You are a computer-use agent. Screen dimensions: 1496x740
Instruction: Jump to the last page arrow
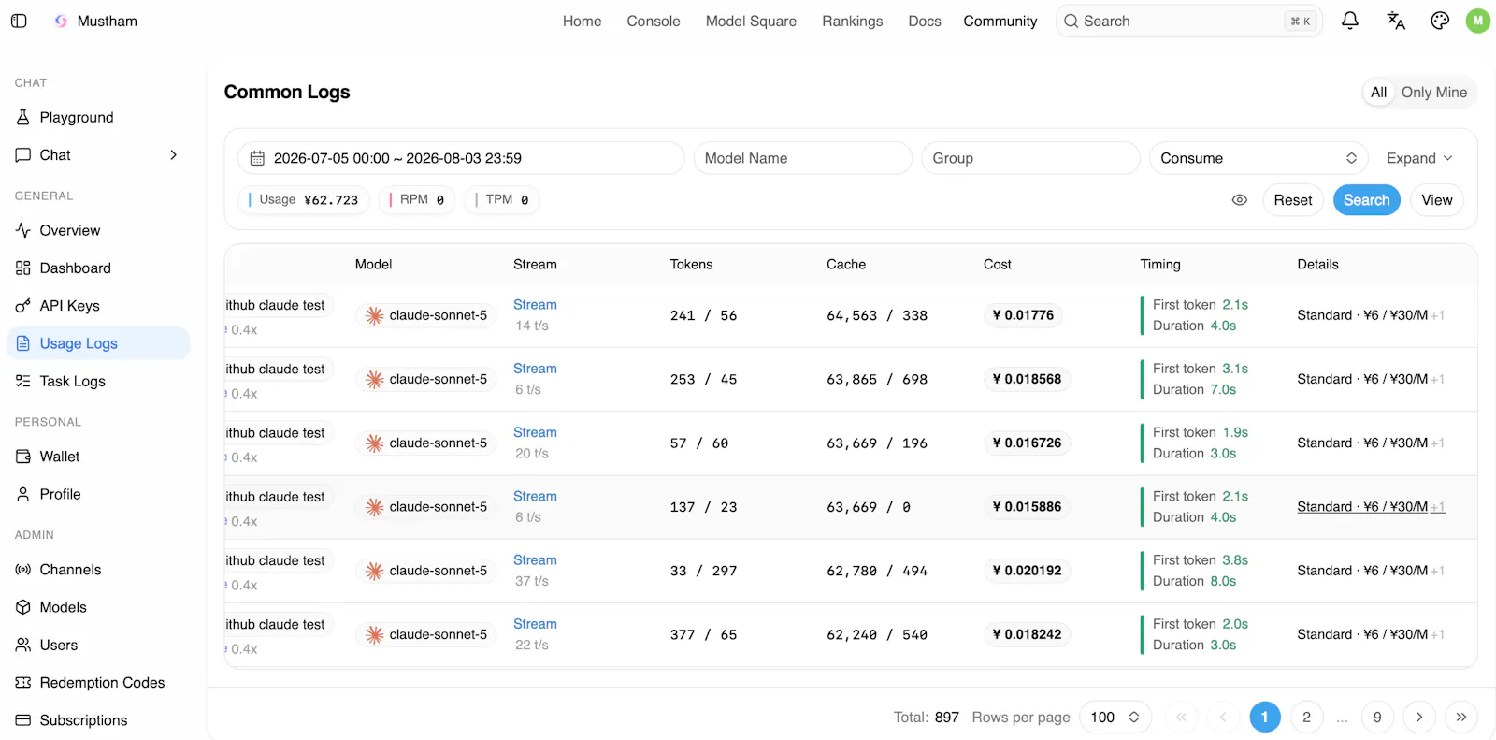click(1461, 718)
